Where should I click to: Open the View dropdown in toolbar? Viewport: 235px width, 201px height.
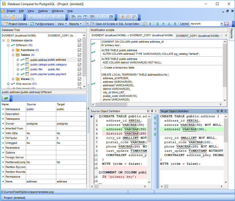coord(62,24)
